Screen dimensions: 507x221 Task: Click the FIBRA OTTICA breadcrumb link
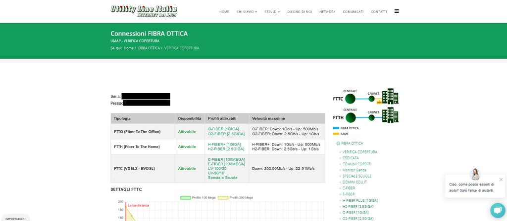coord(149,48)
